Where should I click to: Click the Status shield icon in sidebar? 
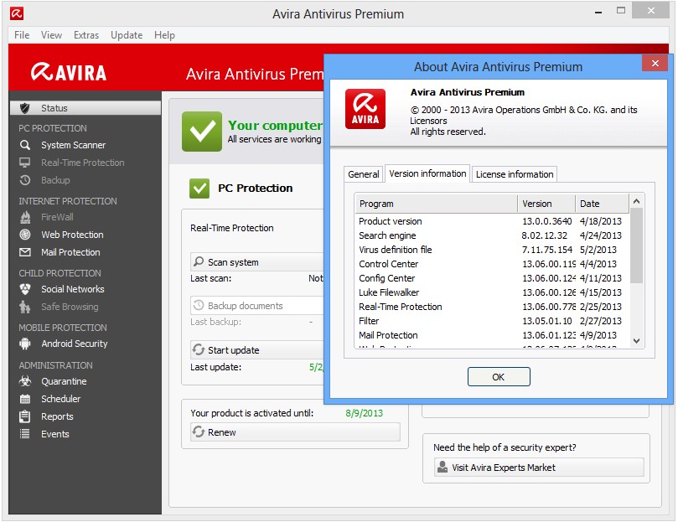(x=25, y=108)
